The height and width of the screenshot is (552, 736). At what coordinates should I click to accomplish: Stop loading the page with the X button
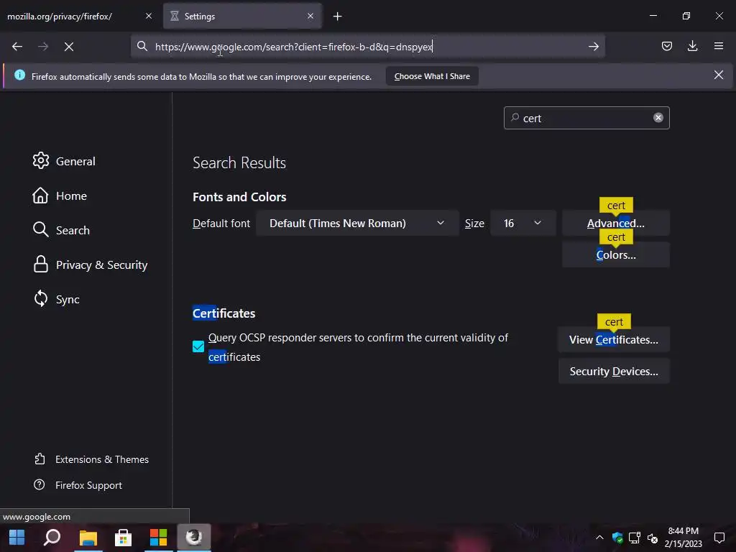point(68,47)
